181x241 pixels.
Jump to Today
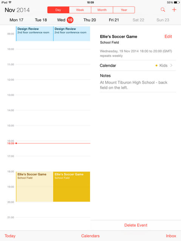tap(10, 236)
